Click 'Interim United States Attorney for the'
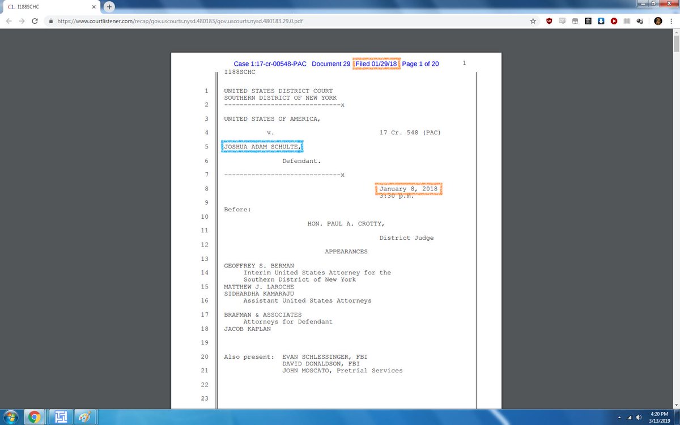Image resolution: width=680 pixels, height=425 pixels. pos(317,273)
